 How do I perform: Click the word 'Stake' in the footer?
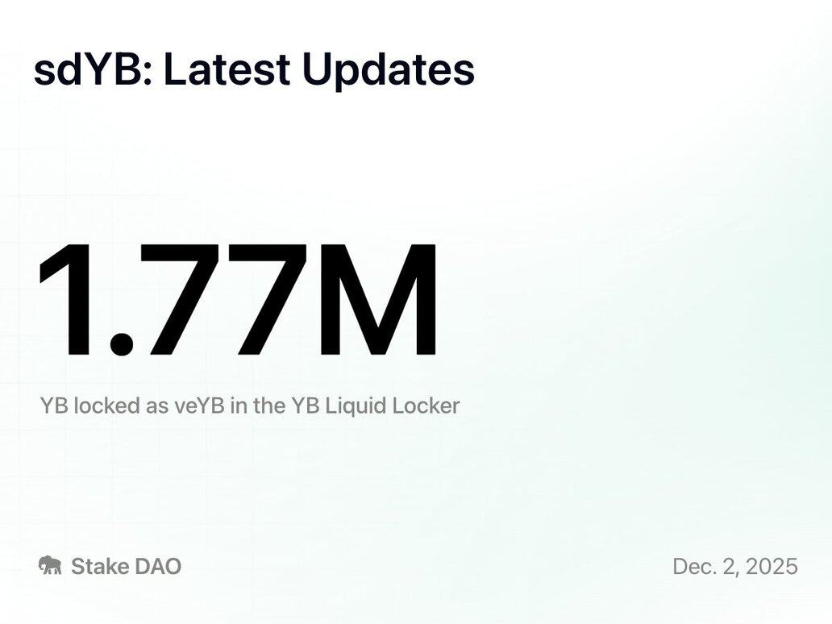click(100, 566)
